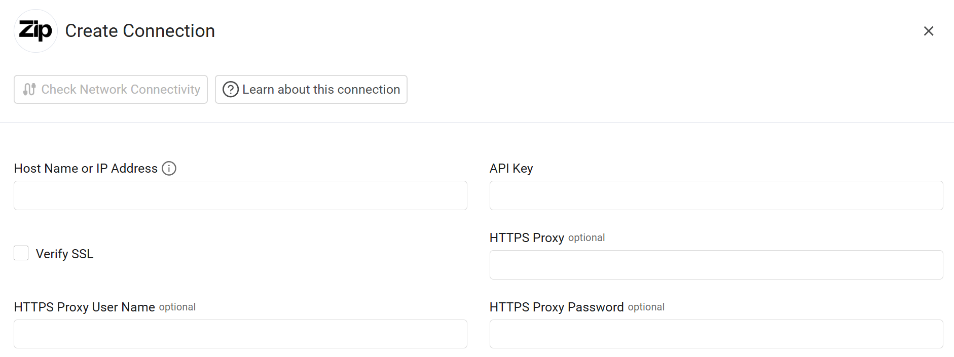Close the Create Connection dialog
The image size is (954, 357).
pos(929,31)
